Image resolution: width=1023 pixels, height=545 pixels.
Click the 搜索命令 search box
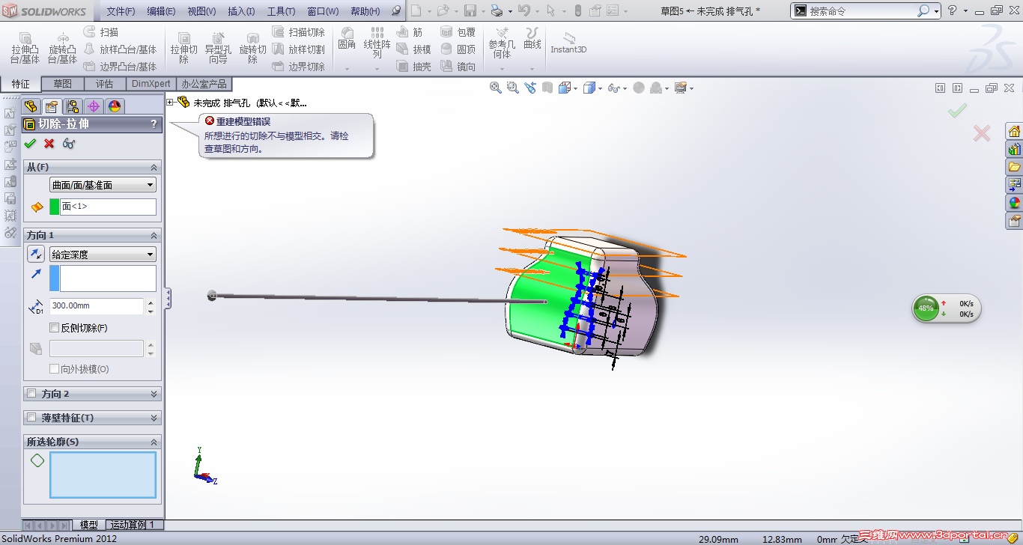pos(862,11)
